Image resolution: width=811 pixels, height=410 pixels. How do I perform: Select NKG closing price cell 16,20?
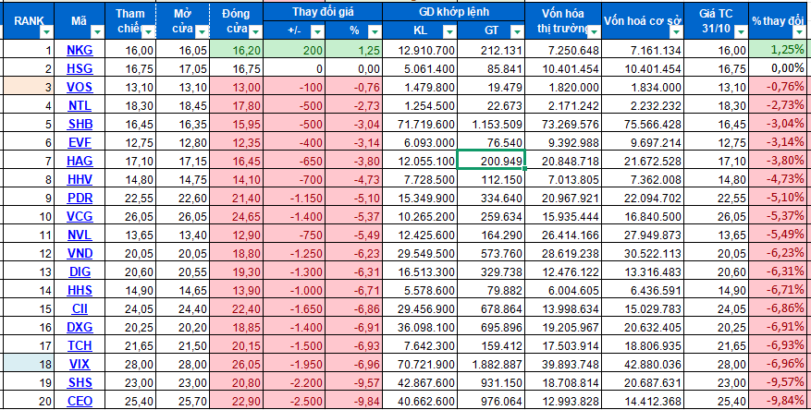pos(237,50)
